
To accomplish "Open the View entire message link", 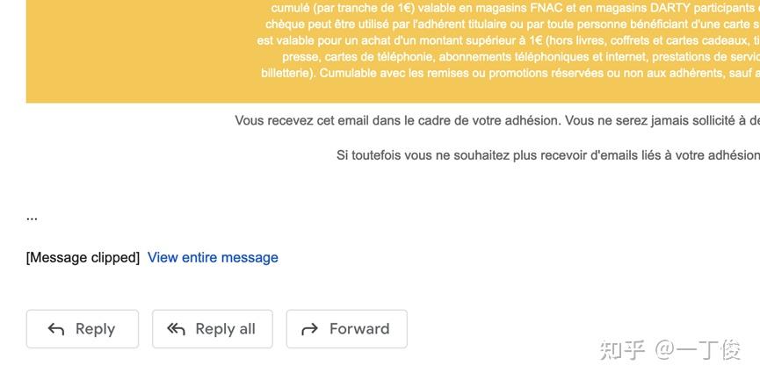I will coord(213,257).
